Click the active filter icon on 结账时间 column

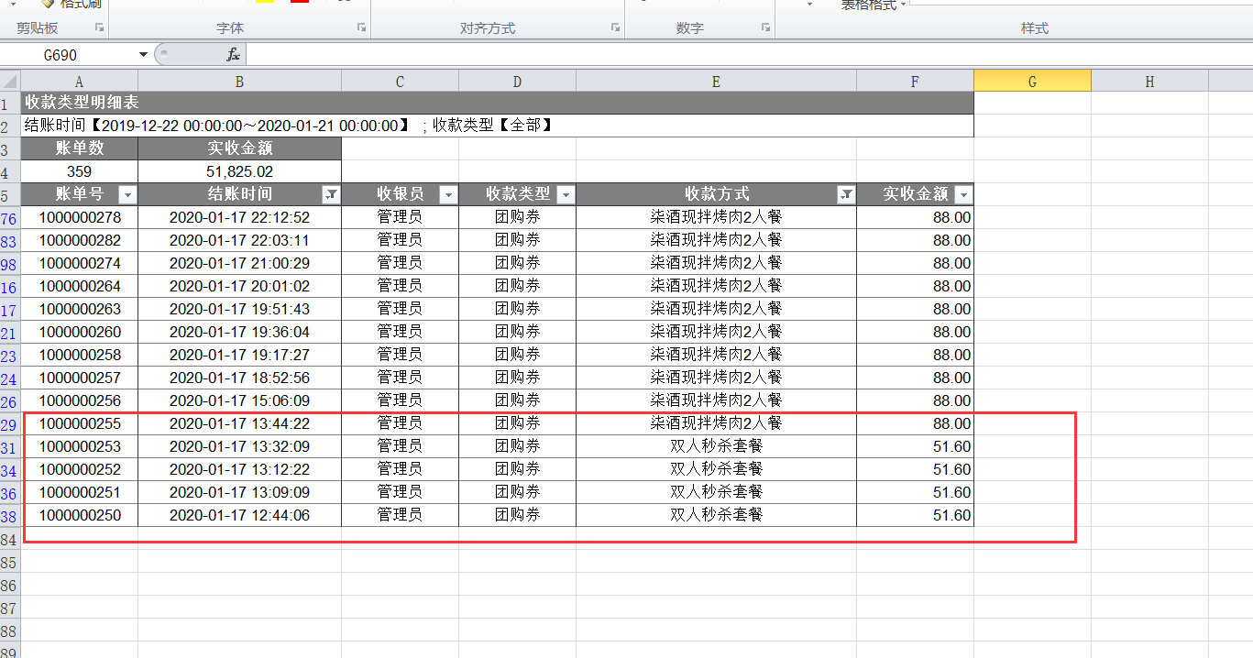click(x=331, y=194)
